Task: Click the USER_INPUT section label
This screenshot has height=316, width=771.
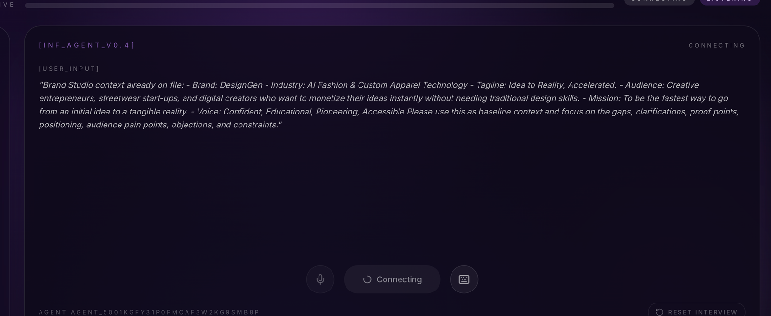Action: pos(69,69)
